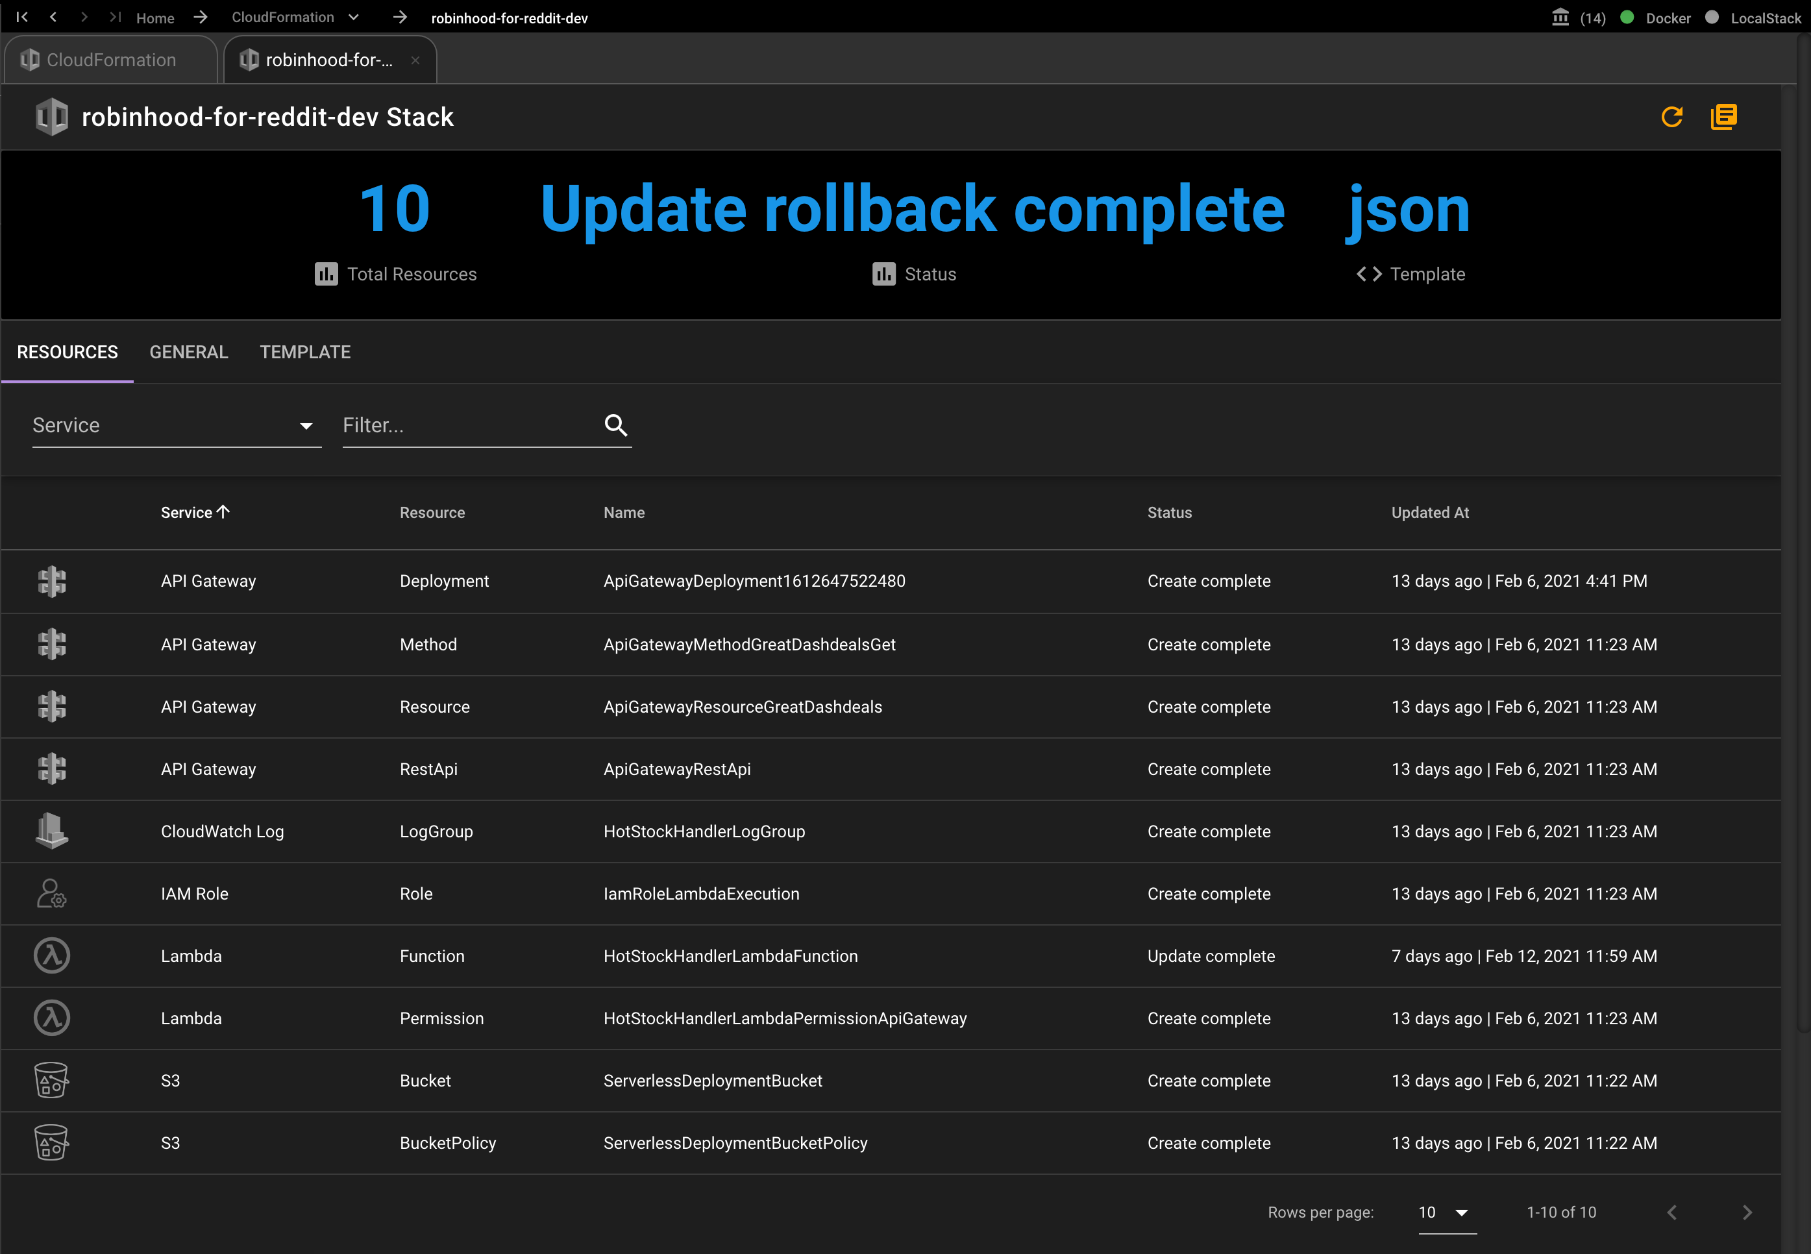Select ServerlessDeploymentBucketPolicy name
Screen dimensions: 1811x1254
(x=735, y=1142)
